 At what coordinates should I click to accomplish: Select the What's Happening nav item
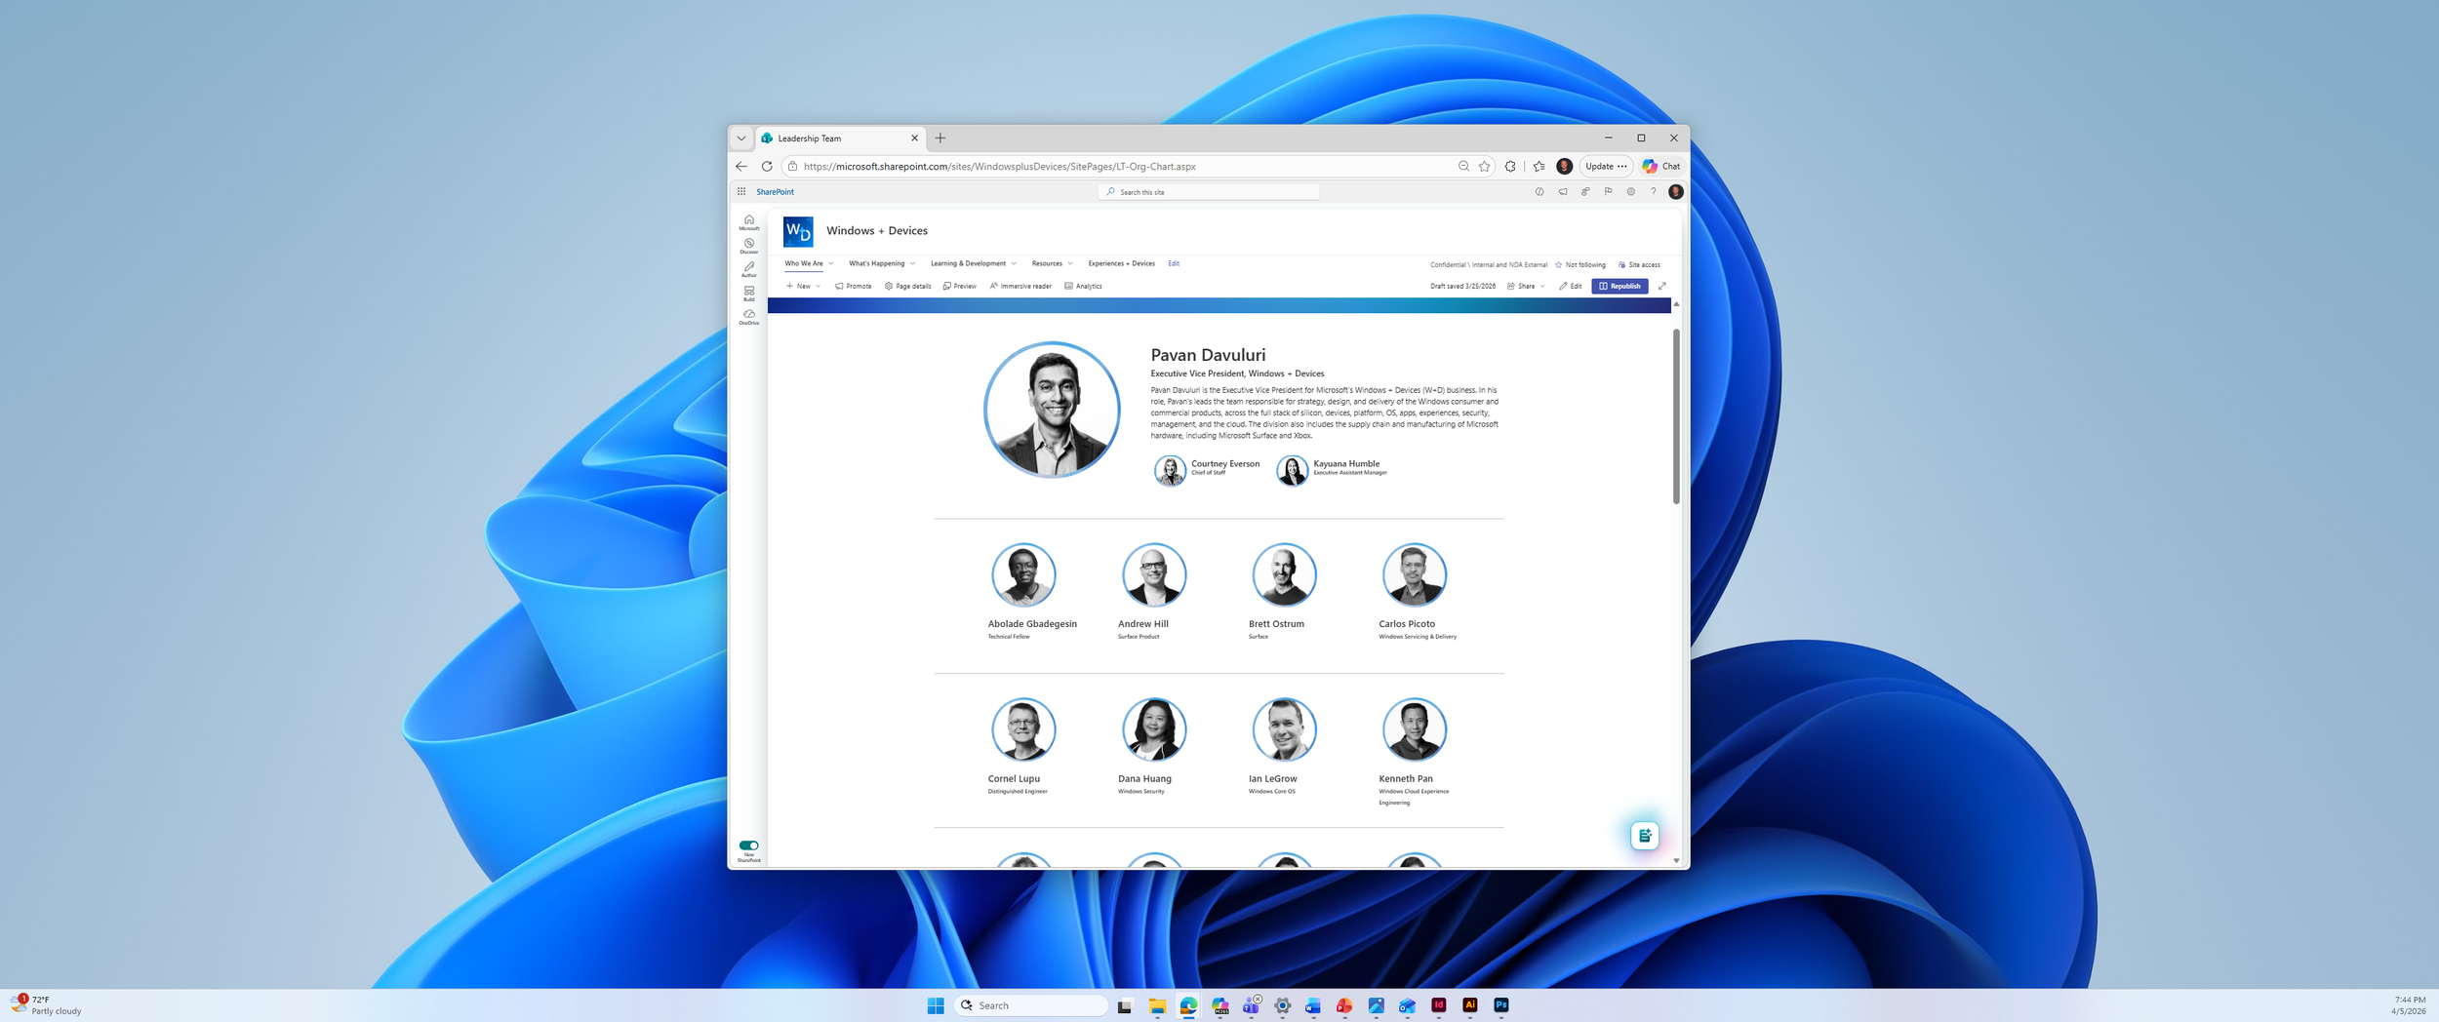click(x=876, y=264)
